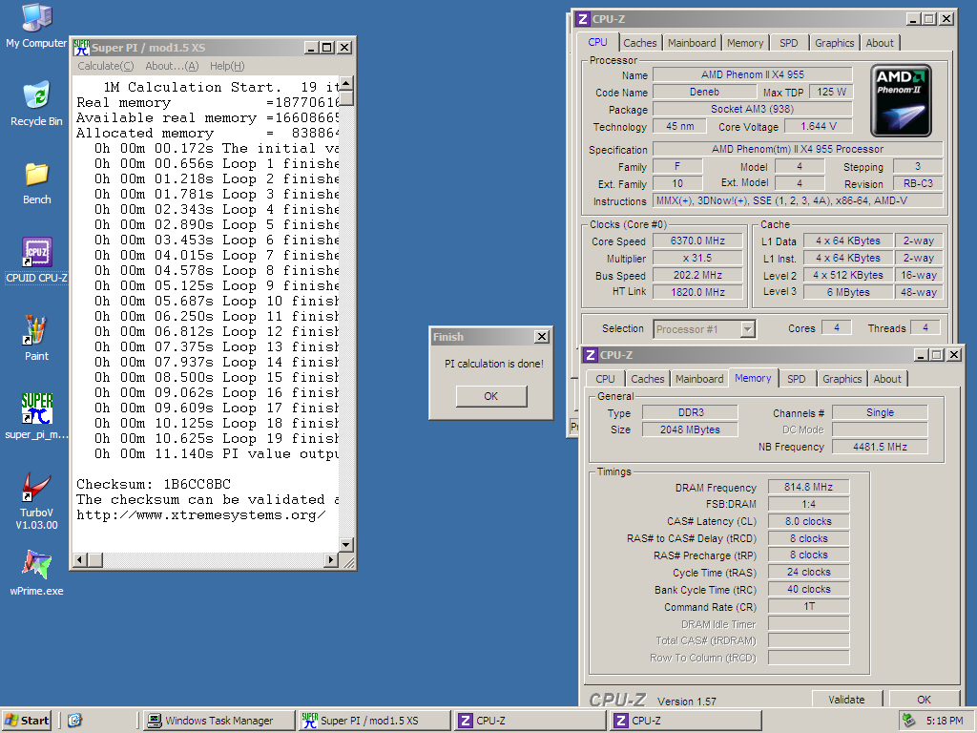The height and width of the screenshot is (733, 977).
Task: Launch super_pi_mod desktop shortcut
Action: click(36, 416)
